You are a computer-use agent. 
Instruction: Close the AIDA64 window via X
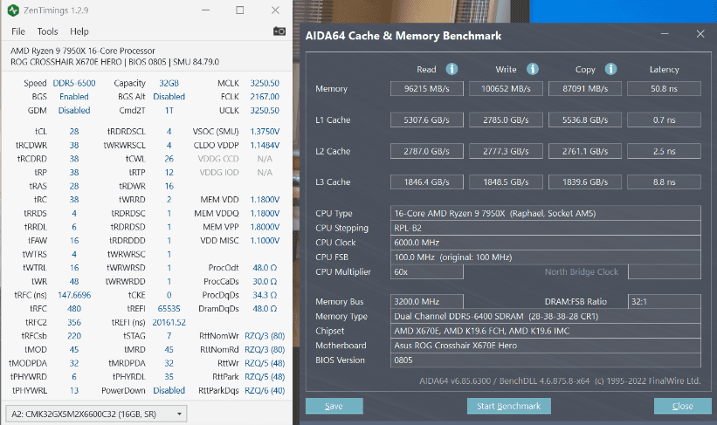[700, 34]
